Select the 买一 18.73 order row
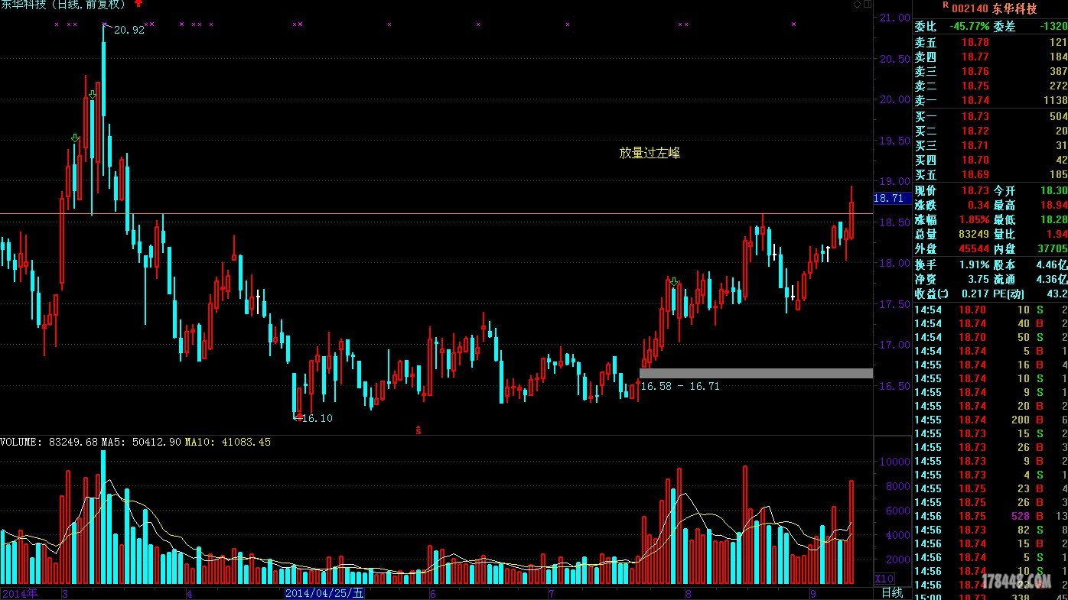This screenshot has height=600, width=1068. 991,117
